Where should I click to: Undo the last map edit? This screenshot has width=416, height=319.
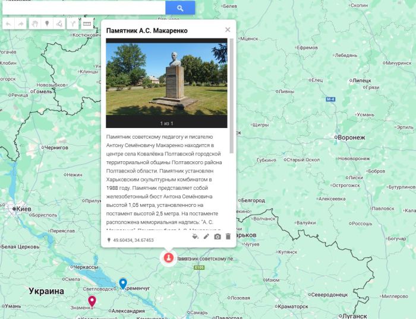(8, 24)
